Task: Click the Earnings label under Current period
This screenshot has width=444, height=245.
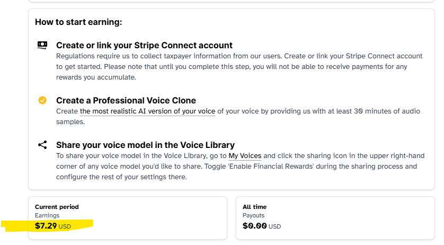Action: click(x=47, y=215)
